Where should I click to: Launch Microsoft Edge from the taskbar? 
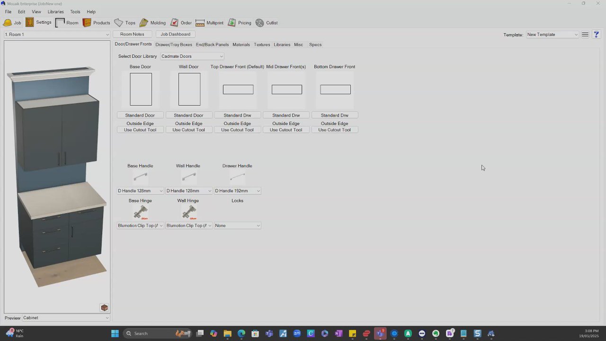tap(241, 333)
